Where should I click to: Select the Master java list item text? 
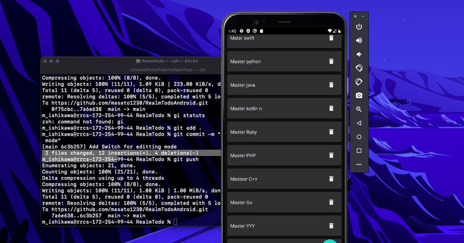click(242, 85)
